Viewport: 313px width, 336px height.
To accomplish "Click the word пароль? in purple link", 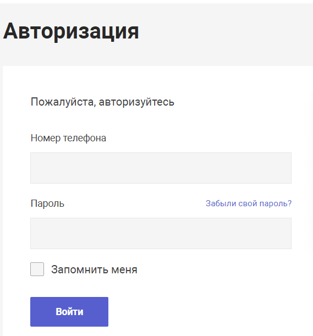I will pyautogui.click(x=276, y=203).
